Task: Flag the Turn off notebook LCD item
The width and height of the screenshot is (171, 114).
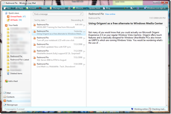Action: tap(84, 39)
